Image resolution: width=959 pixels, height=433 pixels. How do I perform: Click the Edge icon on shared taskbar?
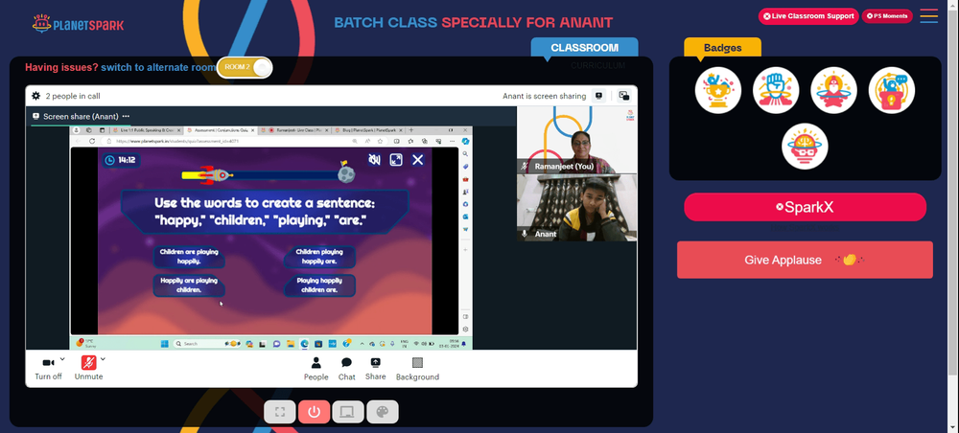click(304, 344)
